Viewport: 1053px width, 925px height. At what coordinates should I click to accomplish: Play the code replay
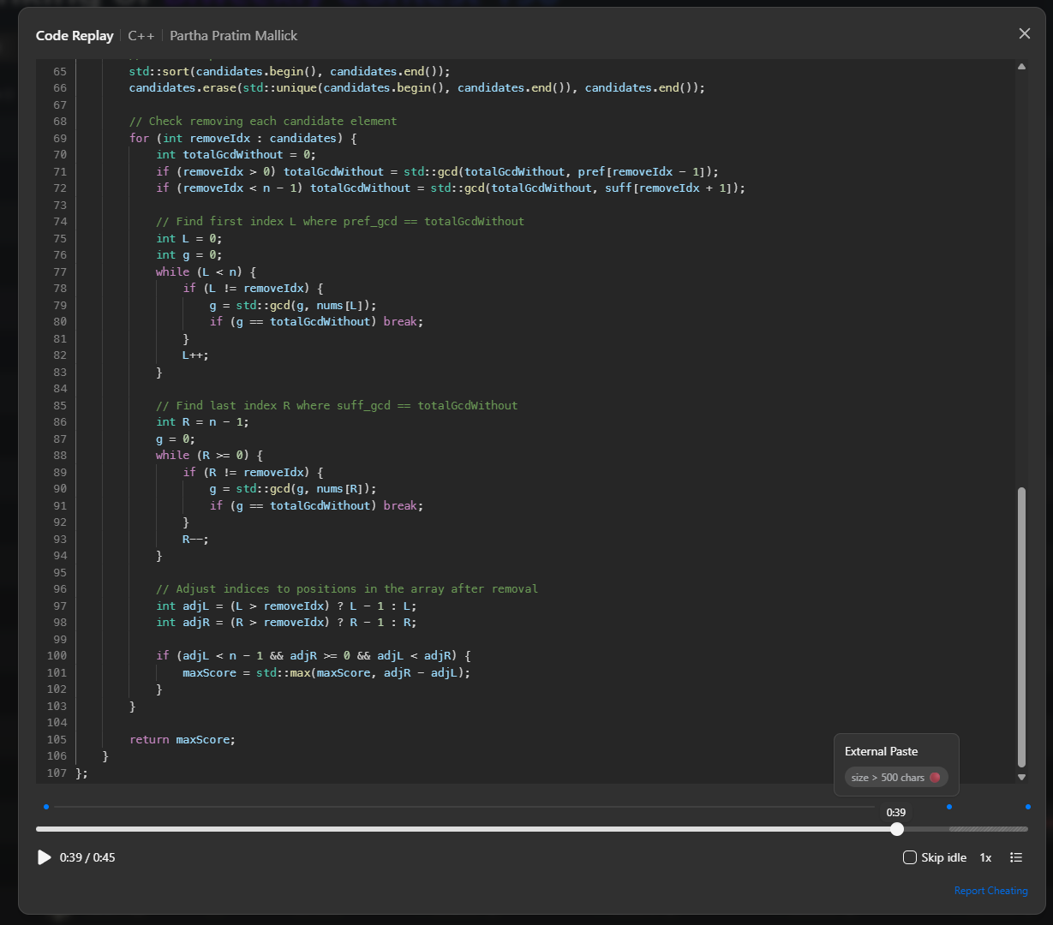click(x=44, y=857)
